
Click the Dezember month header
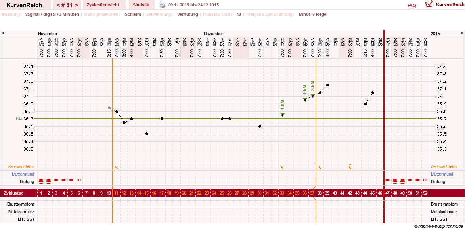point(214,34)
